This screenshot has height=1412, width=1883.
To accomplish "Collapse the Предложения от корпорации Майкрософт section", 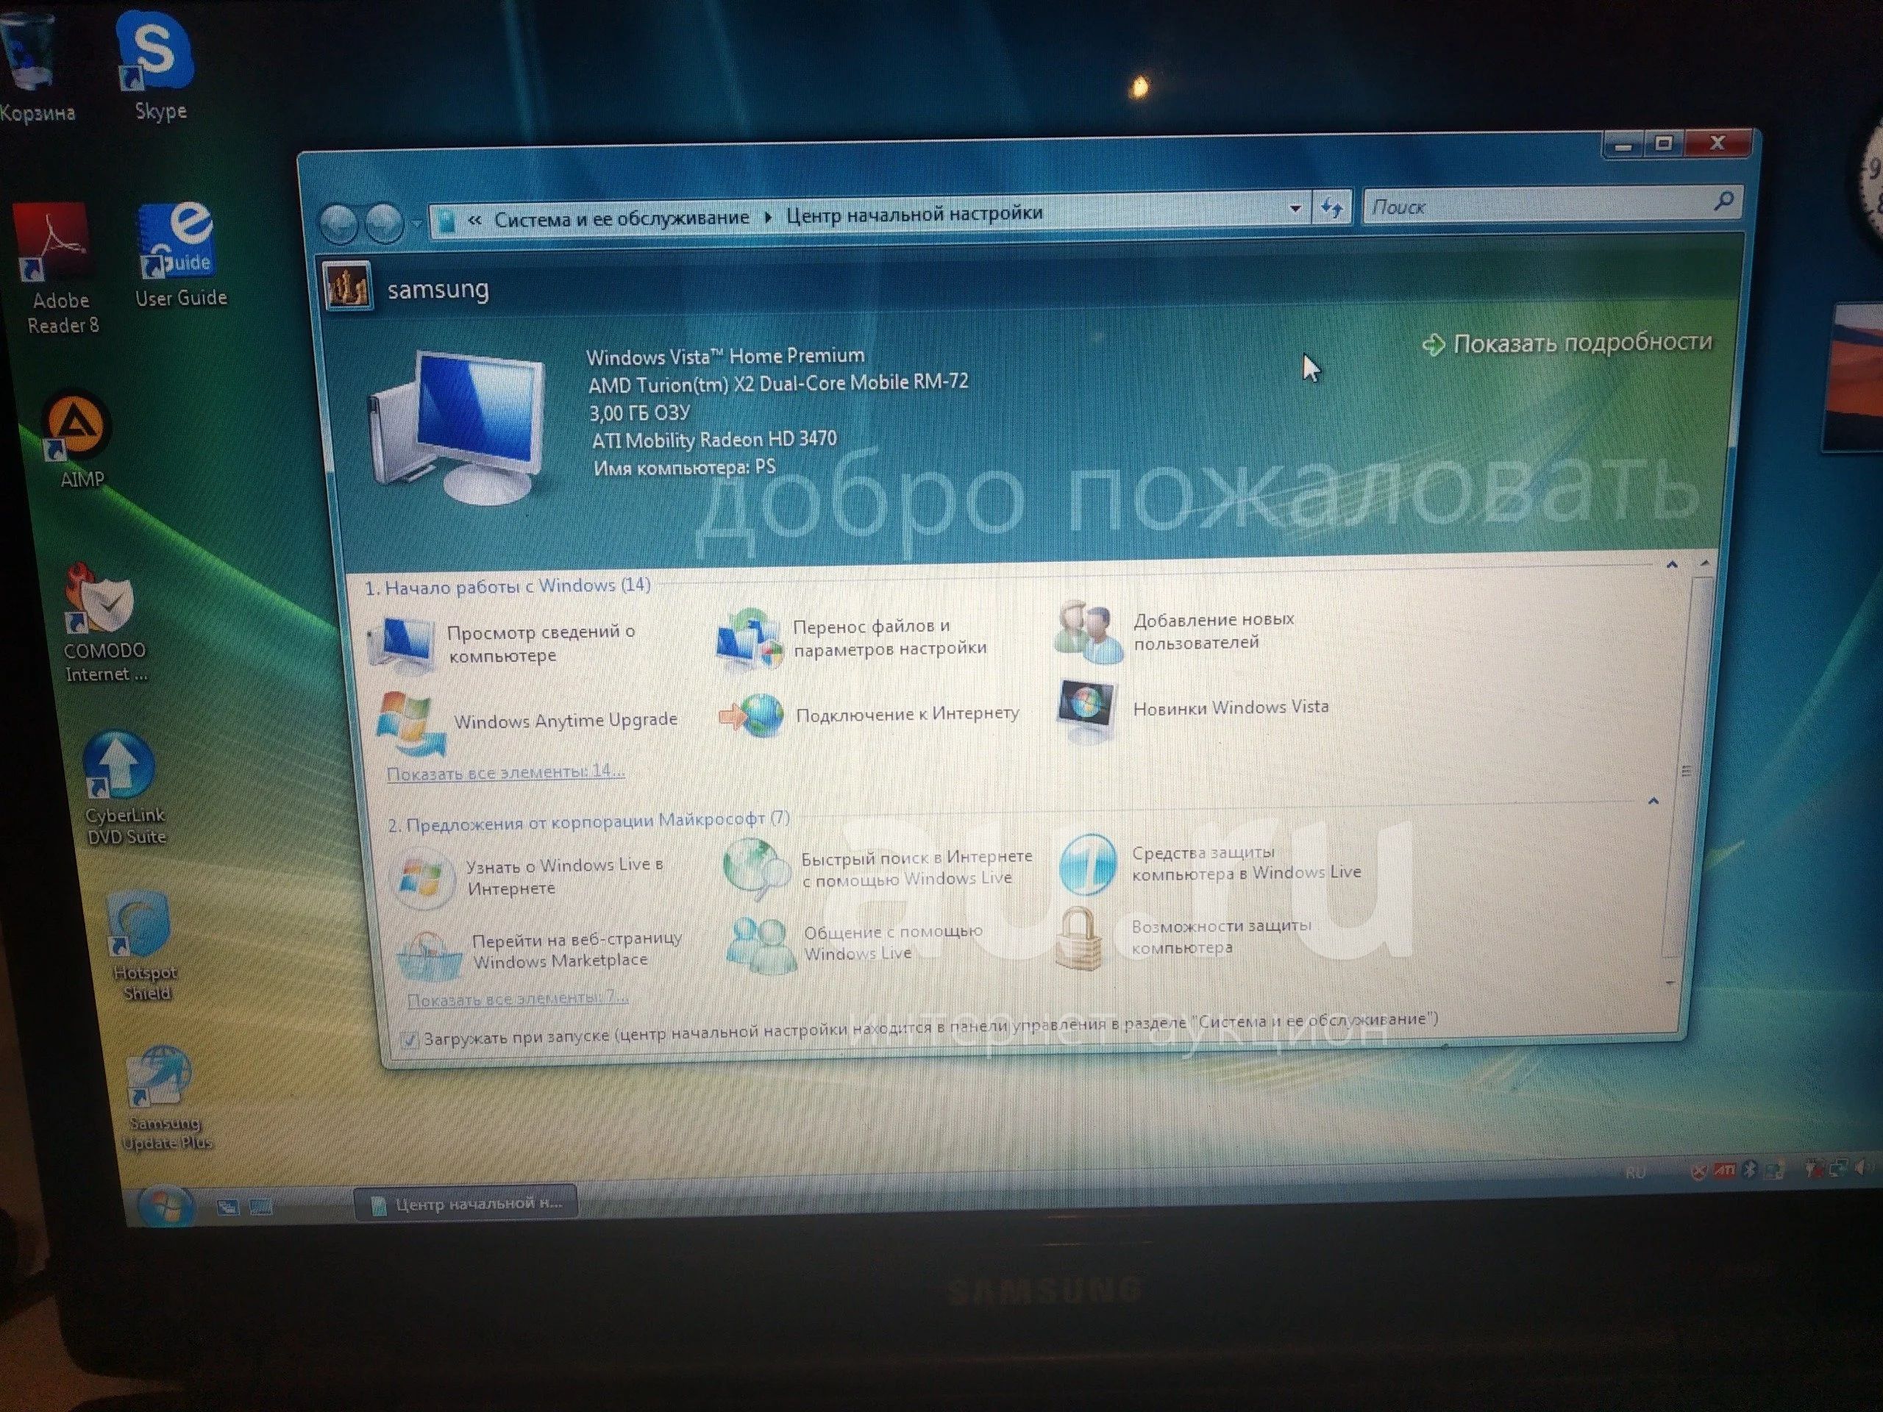I will tap(1652, 801).
